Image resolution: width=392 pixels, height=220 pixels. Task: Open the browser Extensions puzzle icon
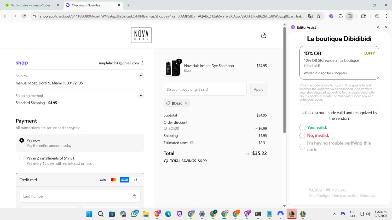tap(341, 16)
